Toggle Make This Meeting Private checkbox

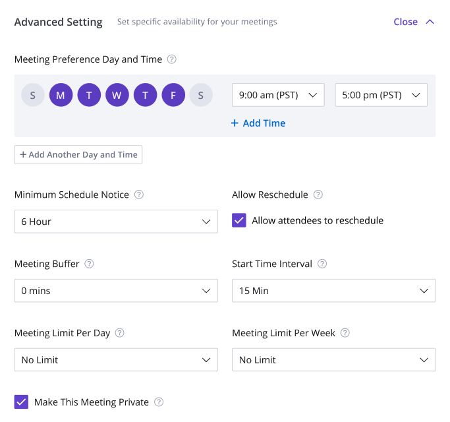click(22, 402)
